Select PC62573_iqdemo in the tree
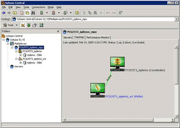This screenshot has width=180, height=128. [x=32, y=51]
